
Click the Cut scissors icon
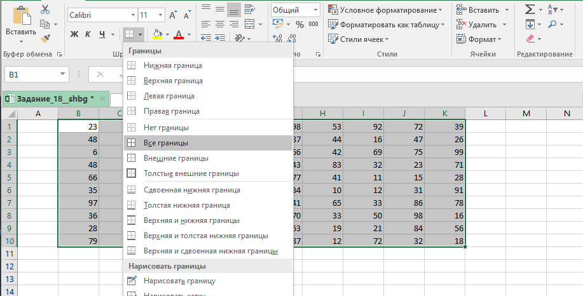coord(45,10)
